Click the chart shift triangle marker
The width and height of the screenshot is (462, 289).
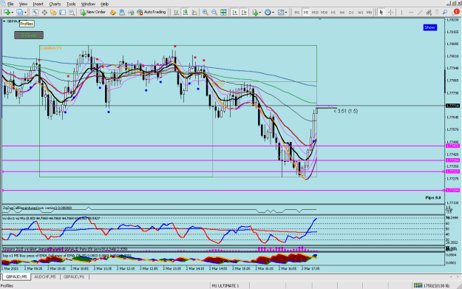[320, 19]
